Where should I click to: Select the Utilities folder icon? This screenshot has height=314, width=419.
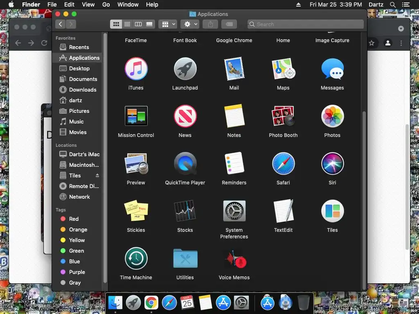coord(185,258)
